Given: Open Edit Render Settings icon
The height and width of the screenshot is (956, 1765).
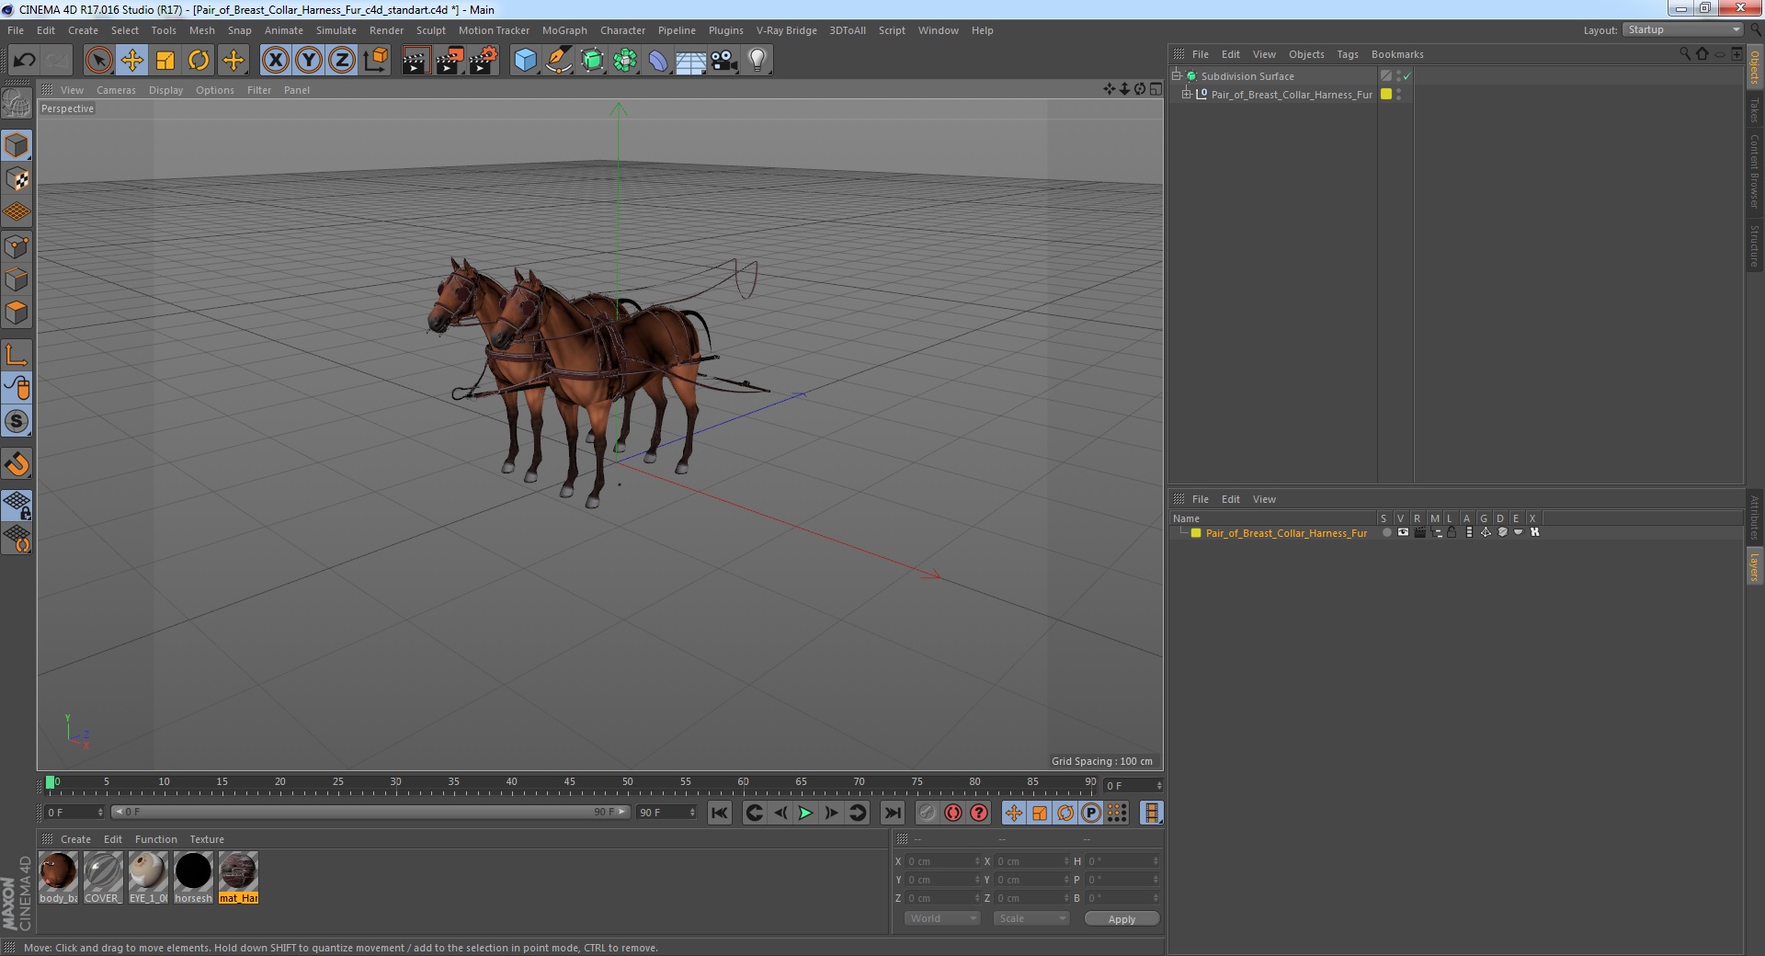Looking at the screenshot, I should coord(484,61).
